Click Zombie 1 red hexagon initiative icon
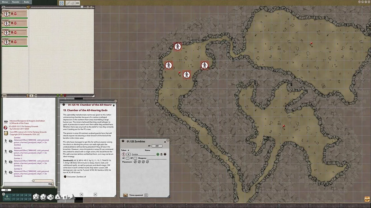The height and width of the screenshot is (208, 371). (15, 42)
